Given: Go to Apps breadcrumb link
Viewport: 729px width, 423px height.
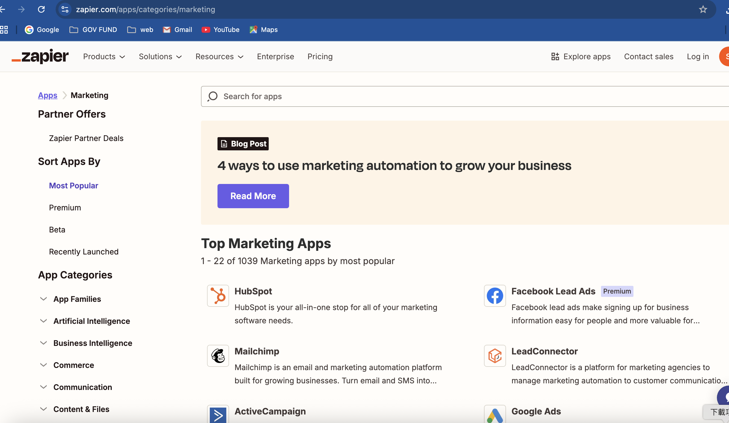Looking at the screenshot, I should click(47, 95).
